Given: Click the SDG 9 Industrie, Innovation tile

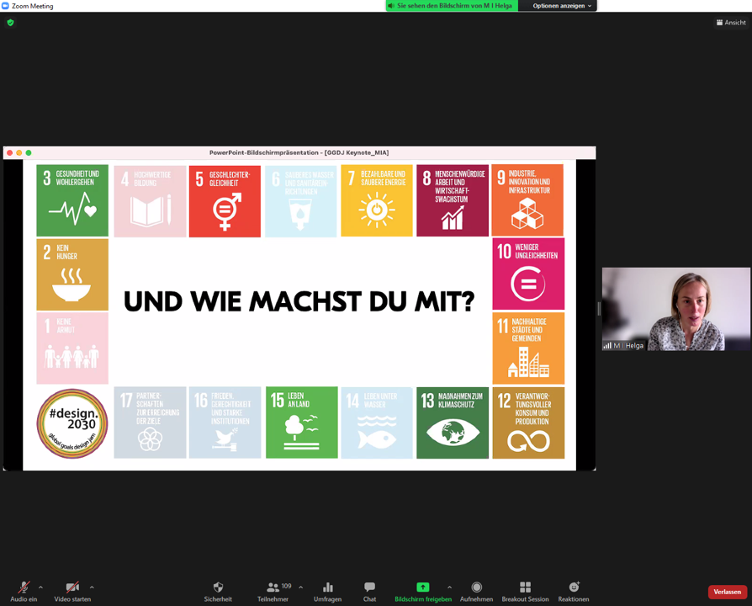Looking at the screenshot, I should pos(527,200).
